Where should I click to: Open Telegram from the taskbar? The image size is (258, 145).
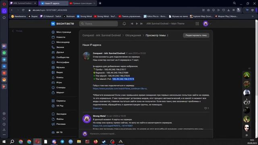click(62, 141)
